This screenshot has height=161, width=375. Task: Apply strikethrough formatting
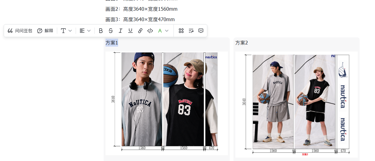110,31
